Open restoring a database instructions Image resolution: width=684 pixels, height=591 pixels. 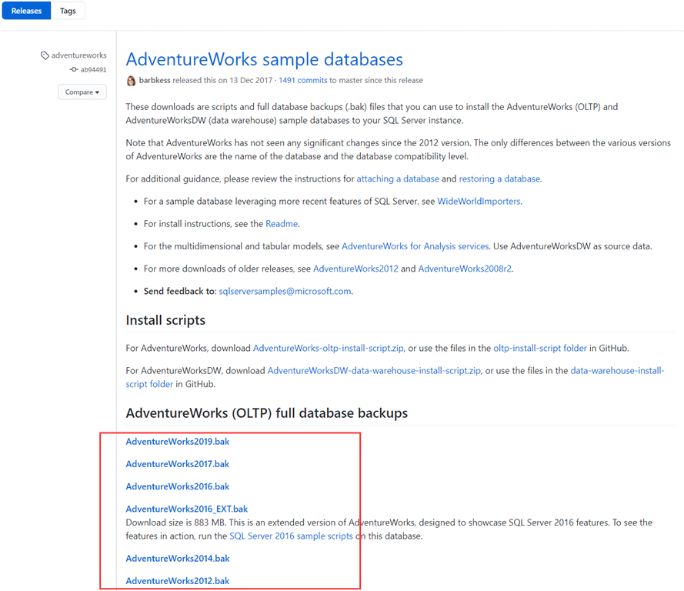499,179
